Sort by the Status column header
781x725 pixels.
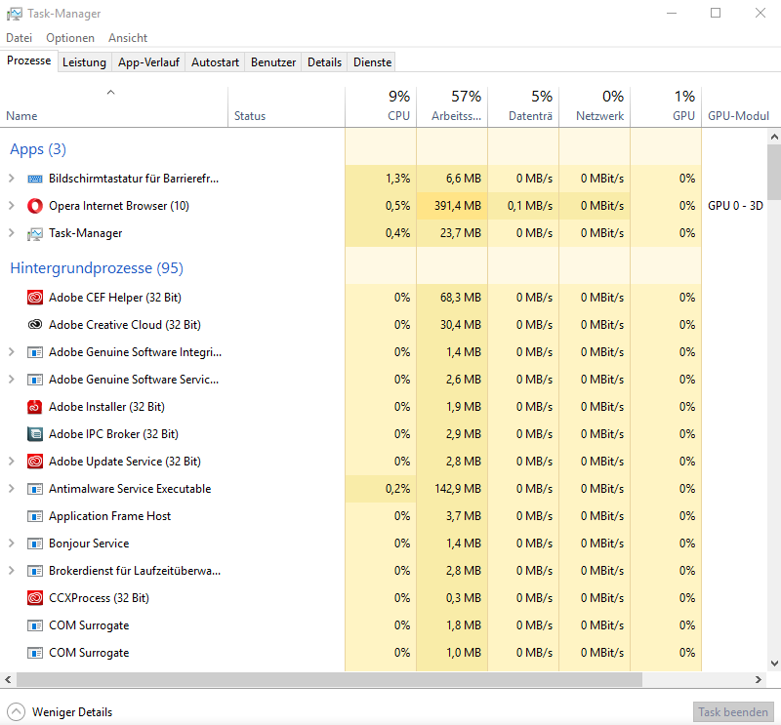point(286,107)
